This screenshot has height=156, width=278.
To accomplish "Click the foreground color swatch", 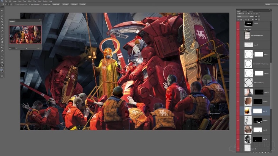I will tap(2, 70).
